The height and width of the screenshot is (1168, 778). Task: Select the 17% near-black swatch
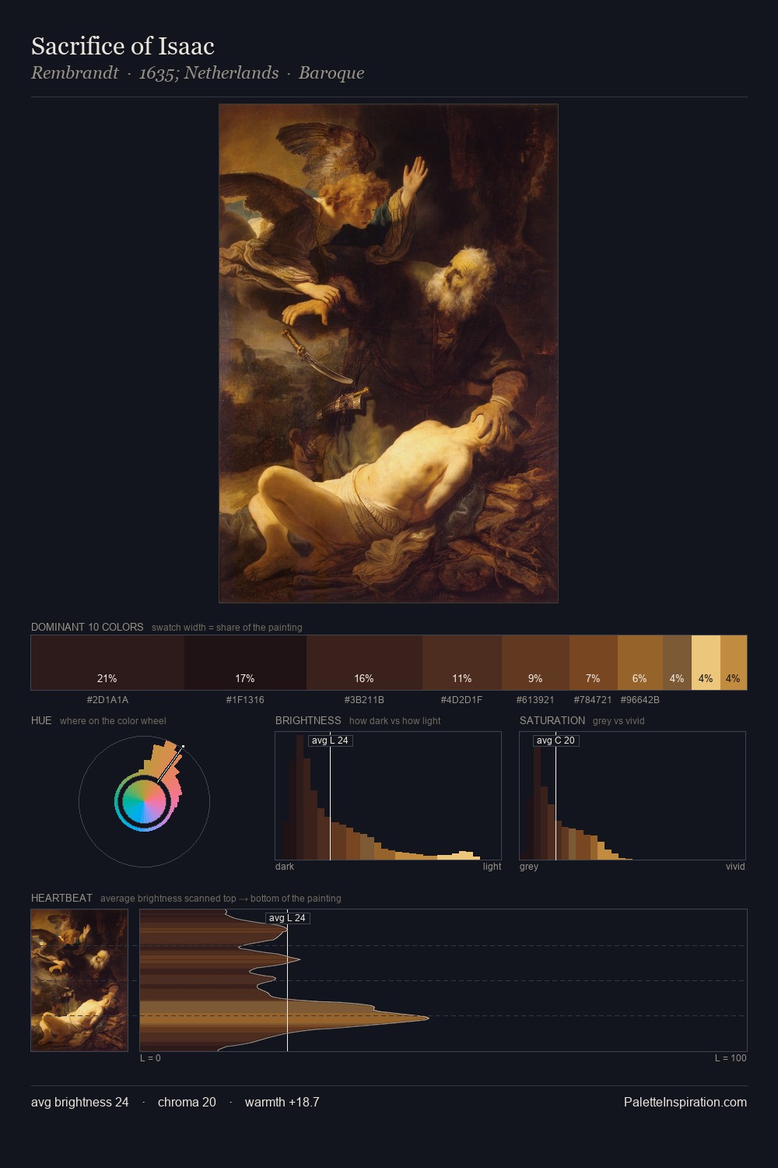click(x=245, y=663)
